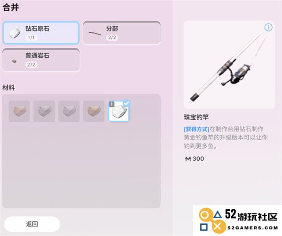Click the twig branch icon
This screenshot has width=282, height=236.
tap(95, 33)
